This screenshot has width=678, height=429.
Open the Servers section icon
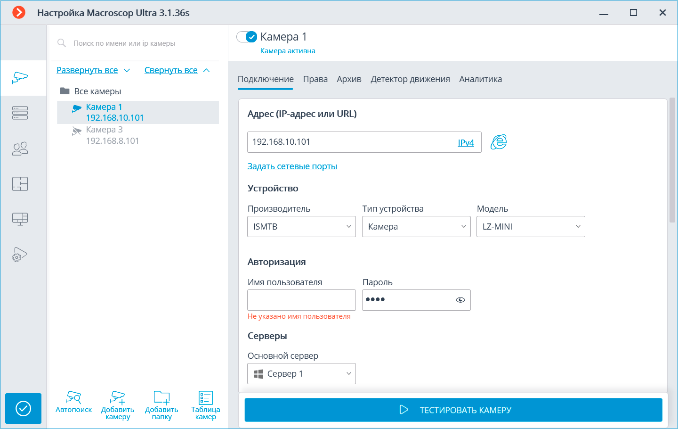(x=20, y=113)
